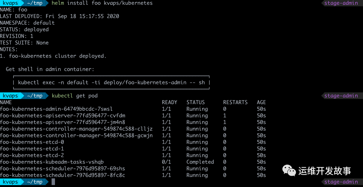Click the 'TEST SUITE: None' line

pos(24,43)
